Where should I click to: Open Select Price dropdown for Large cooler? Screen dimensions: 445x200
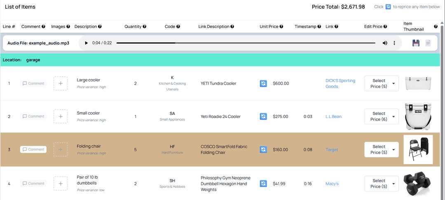(381, 83)
